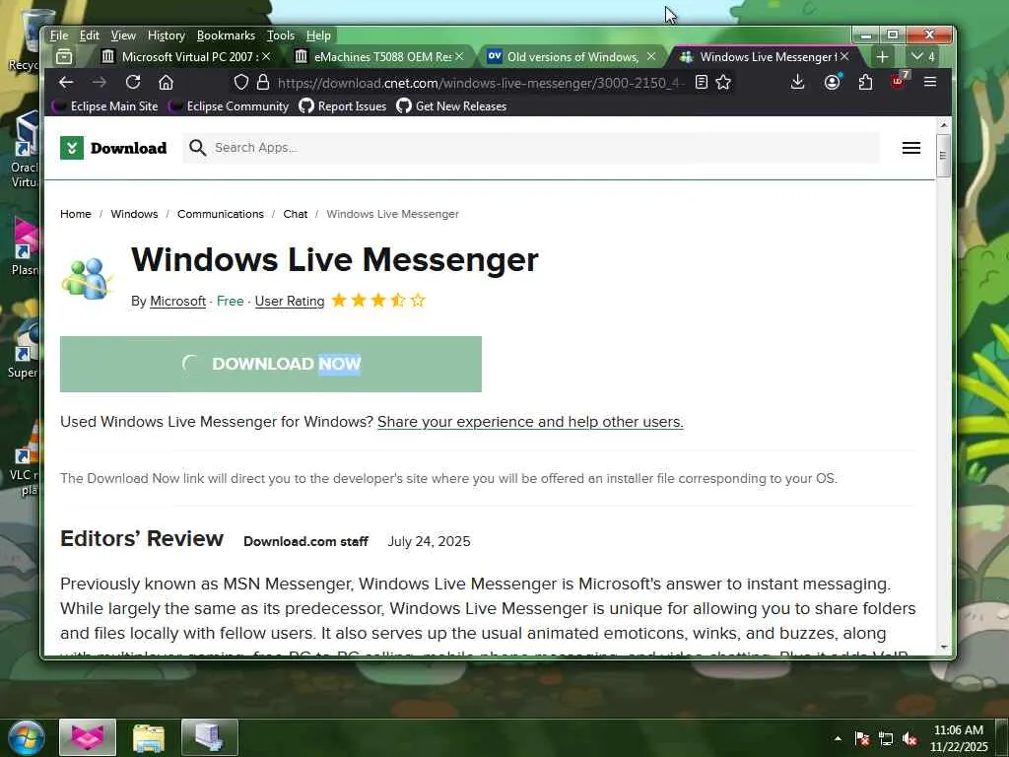Open the uBlock Origin extension icon
The width and height of the screenshot is (1009, 757).
[899, 81]
